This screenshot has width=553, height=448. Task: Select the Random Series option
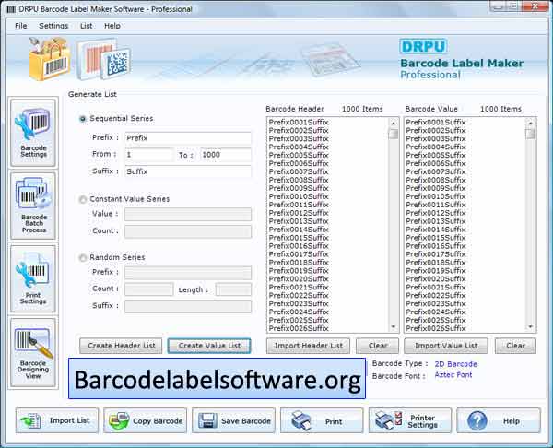(x=83, y=258)
